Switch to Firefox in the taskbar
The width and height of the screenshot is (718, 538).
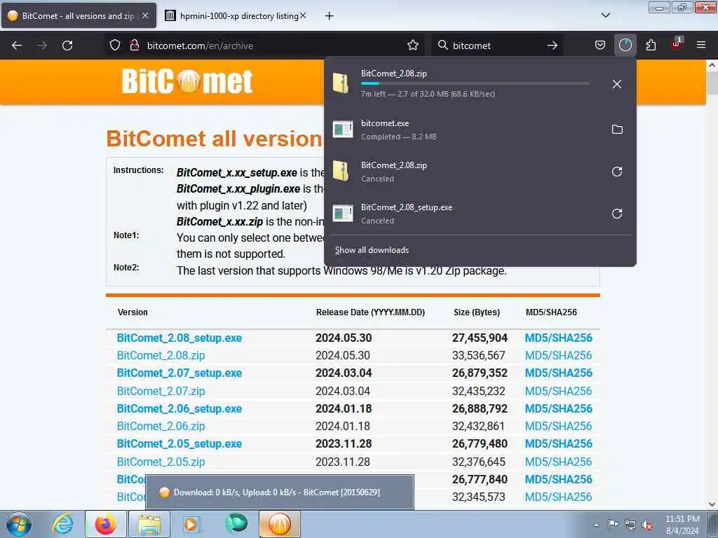(x=106, y=524)
